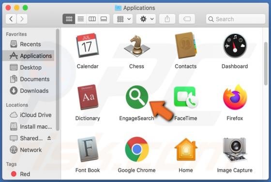Viewport: 271px width, 182px height.
Task: Open the Install mac... volume
Action: [29, 126]
